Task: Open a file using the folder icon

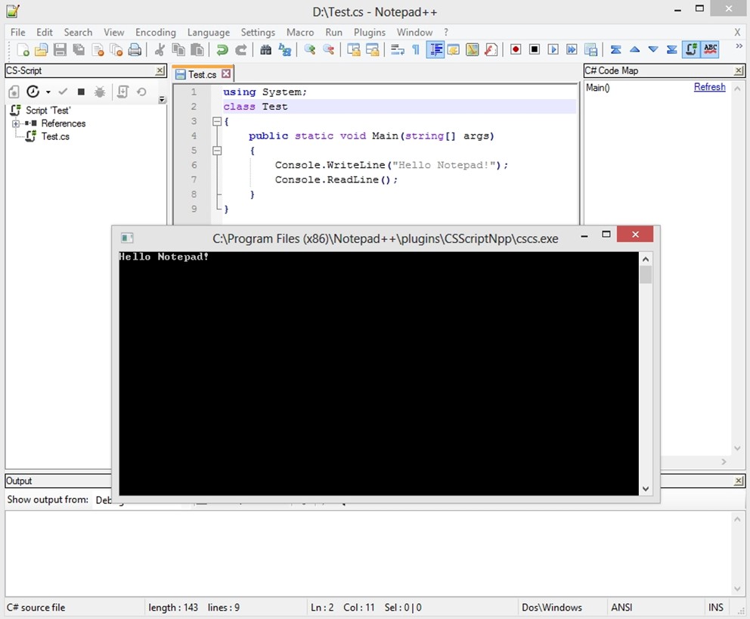Action: [x=41, y=50]
